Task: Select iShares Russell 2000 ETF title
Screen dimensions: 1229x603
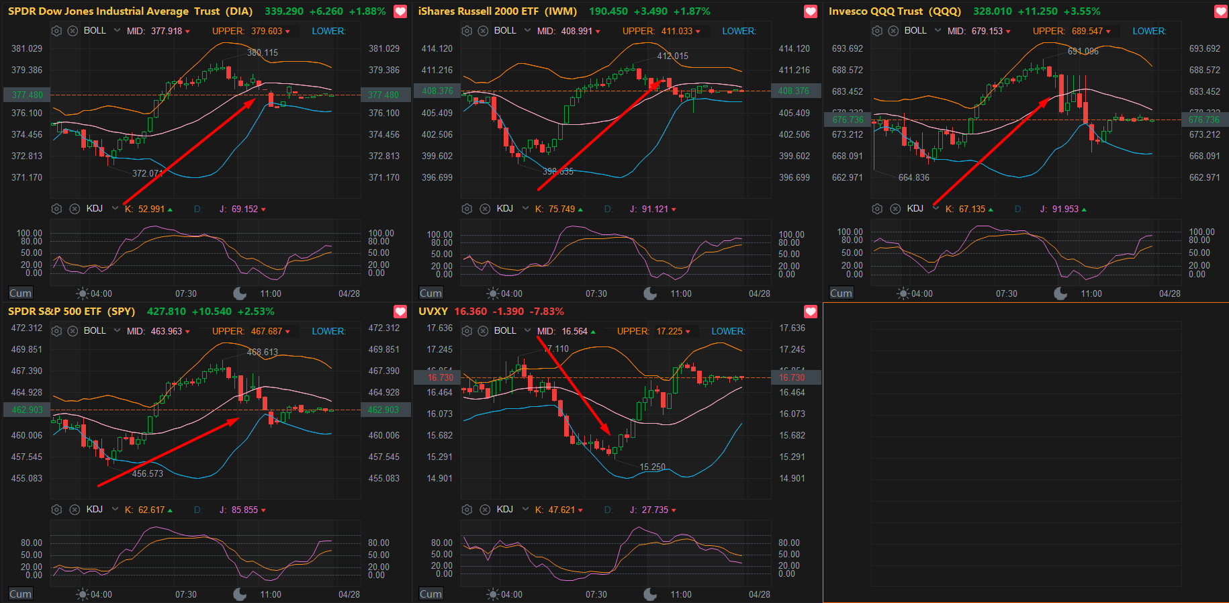Action: 498,11
